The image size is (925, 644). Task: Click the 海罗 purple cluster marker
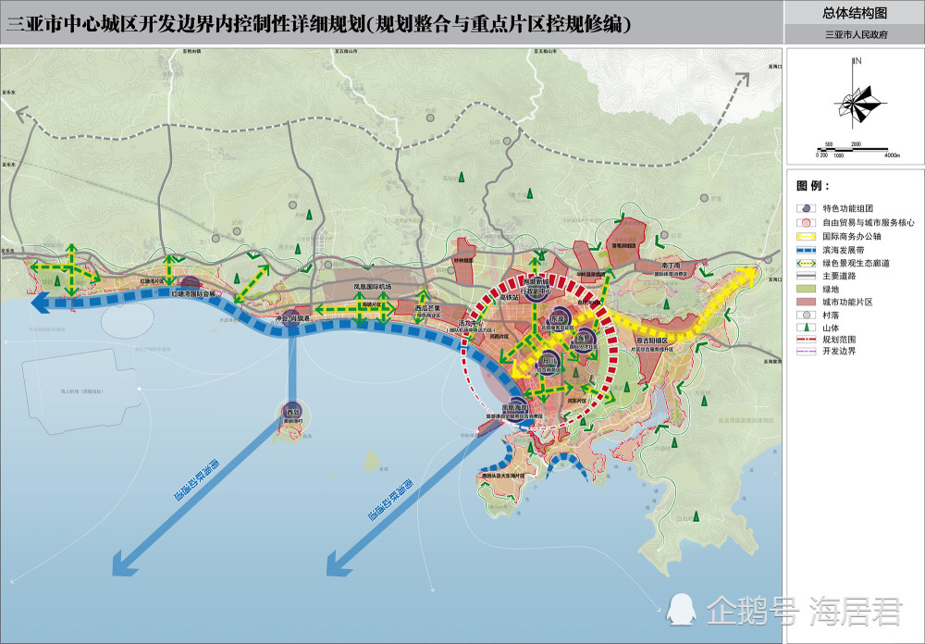pyautogui.click(x=584, y=339)
